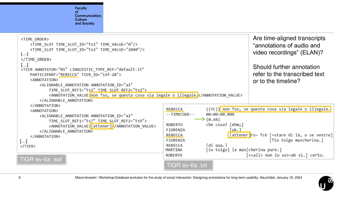Click the 'Are time-aligned transcripts' question paragraph
Image resolution: width=351 pixels, height=197 pixels.
coord(289,45)
